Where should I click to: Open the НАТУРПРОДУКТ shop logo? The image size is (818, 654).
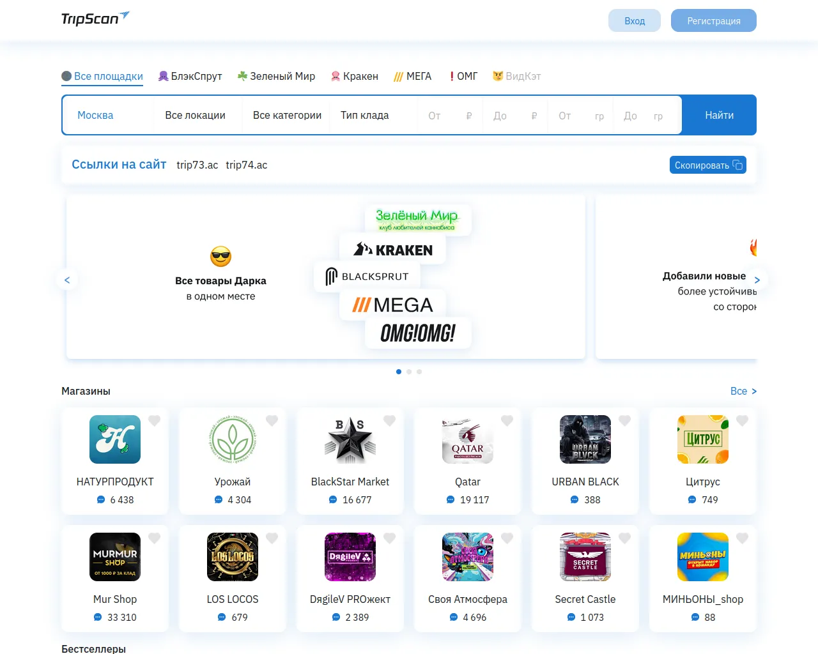point(115,439)
